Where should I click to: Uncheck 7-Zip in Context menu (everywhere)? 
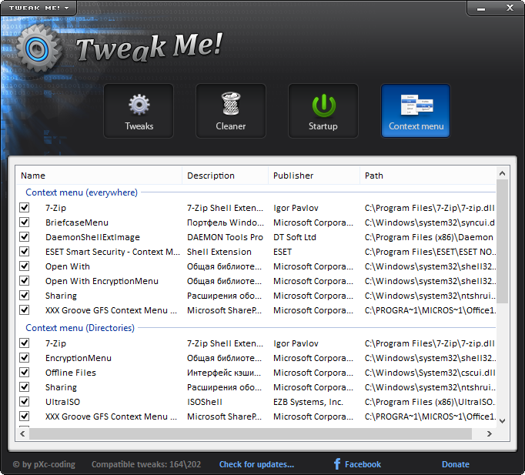24,208
